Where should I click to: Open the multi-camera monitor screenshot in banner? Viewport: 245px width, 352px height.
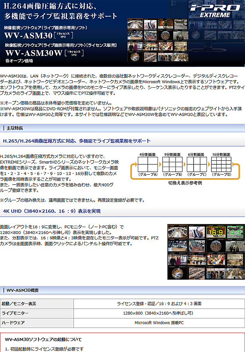click(158, 40)
